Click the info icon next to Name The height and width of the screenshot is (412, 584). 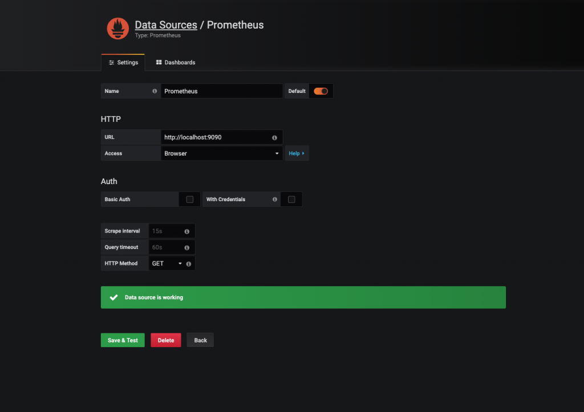tap(155, 91)
